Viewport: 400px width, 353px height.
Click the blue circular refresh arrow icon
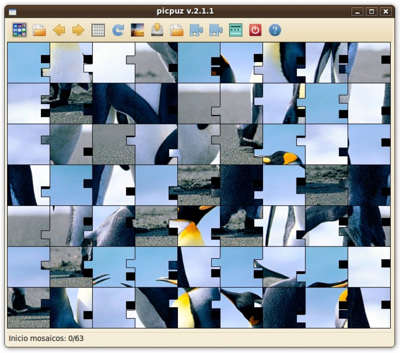click(118, 30)
